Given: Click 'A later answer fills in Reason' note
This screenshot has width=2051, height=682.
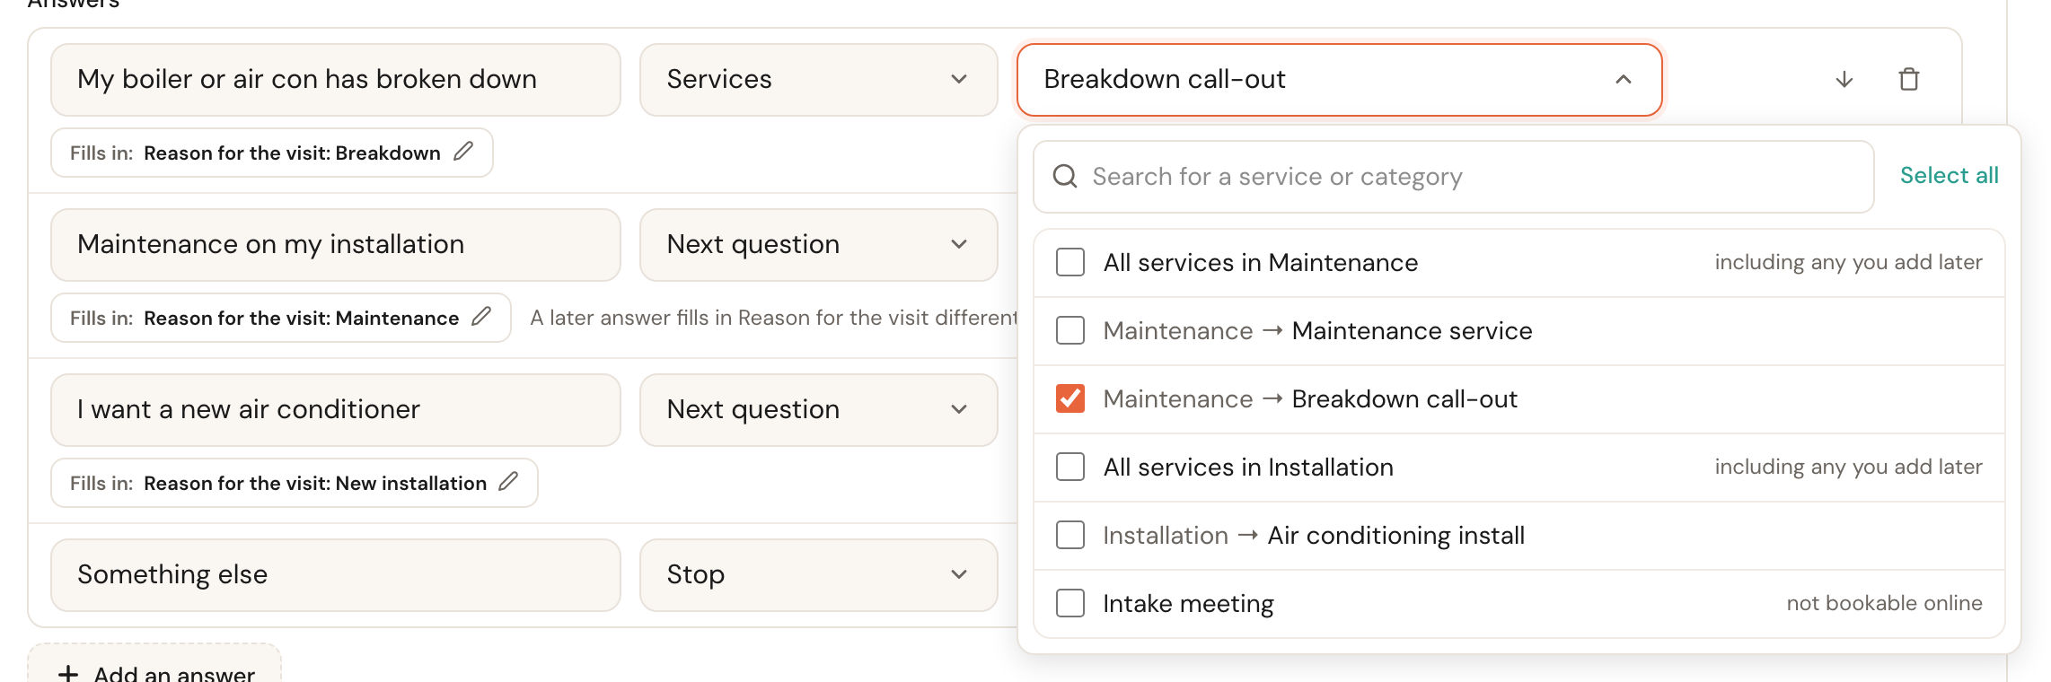Looking at the screenshot, I should point(773,318).
